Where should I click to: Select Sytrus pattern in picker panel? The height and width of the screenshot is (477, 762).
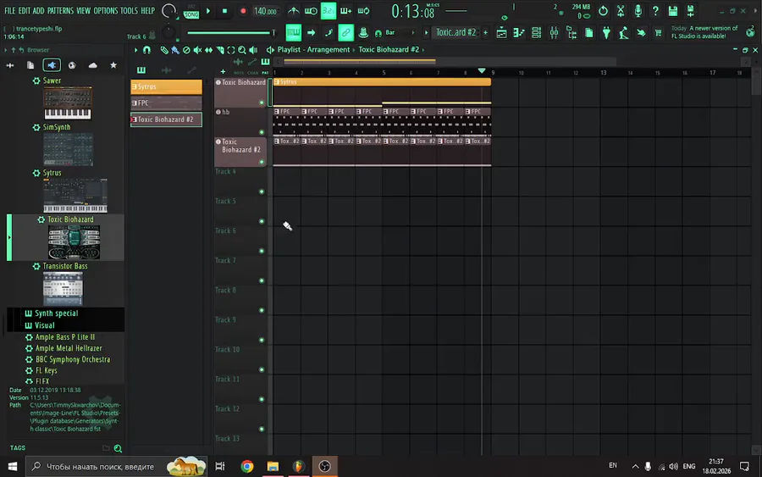(x=166, y=86)
